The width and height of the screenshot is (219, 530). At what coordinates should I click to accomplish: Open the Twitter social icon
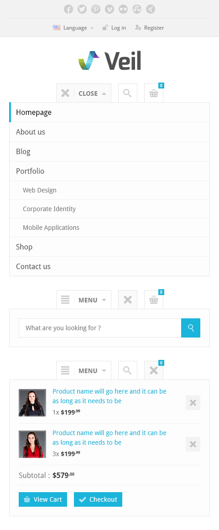coord(82,9)
